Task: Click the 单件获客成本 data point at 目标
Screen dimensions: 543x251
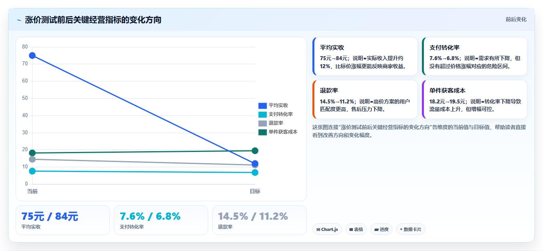Action: point(255,151)
